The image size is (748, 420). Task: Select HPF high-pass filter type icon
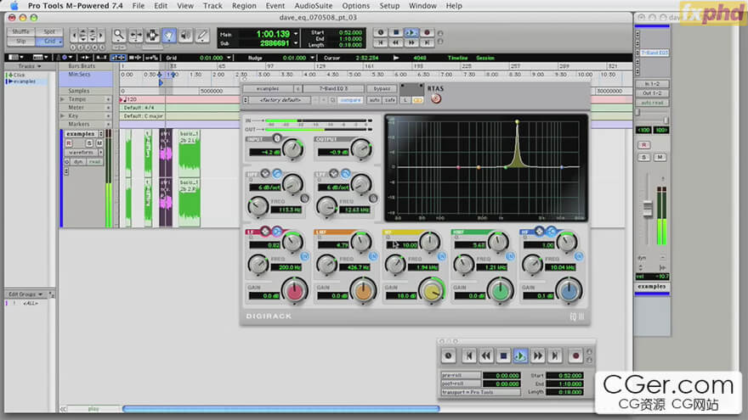tap(277, 173)
